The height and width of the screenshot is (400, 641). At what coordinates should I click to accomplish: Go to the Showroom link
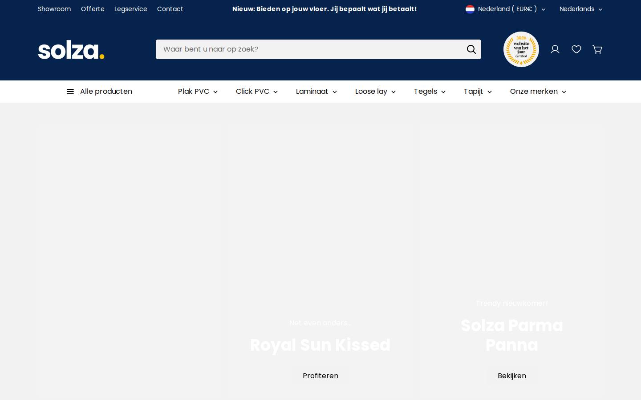click(x=54, y=9)
